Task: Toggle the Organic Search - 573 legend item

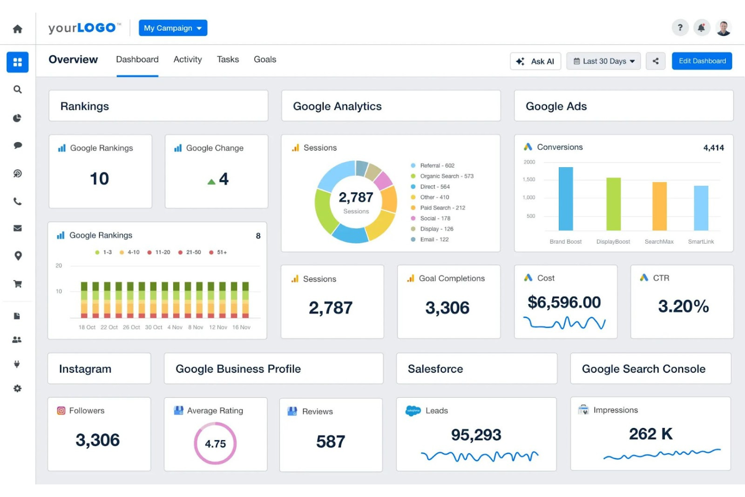Action: click(442, 176)
